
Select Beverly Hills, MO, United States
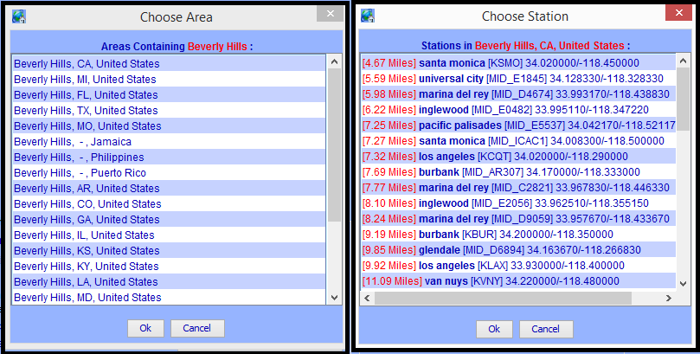(170, 126)
